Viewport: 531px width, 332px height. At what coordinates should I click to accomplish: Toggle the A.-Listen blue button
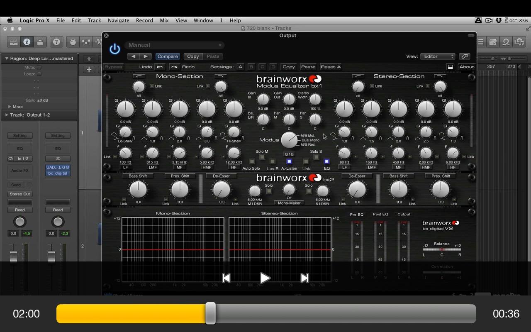click(289, 161)
